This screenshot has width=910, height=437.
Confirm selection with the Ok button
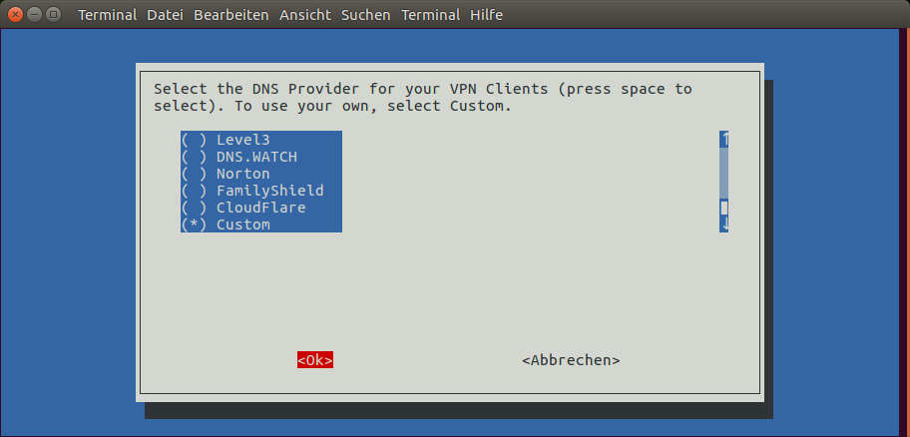click(x=315, y=360)
